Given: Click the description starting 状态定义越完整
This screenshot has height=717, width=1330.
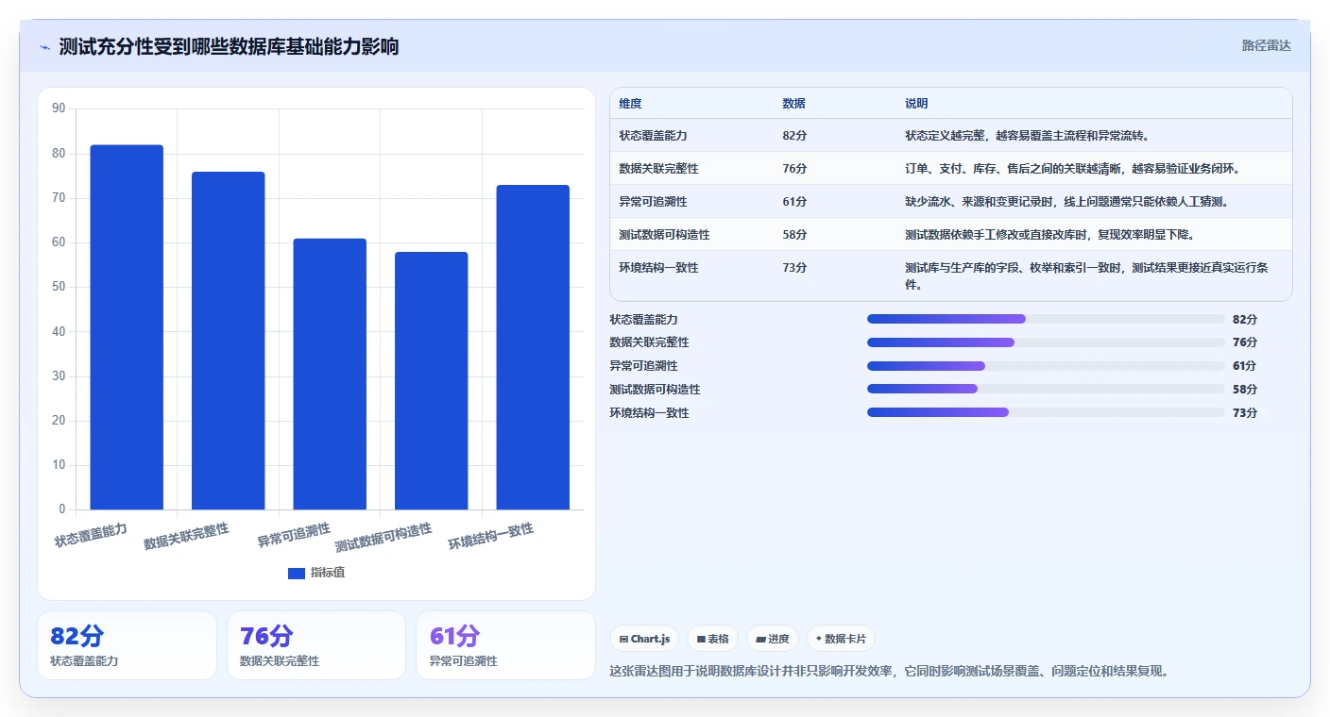Looking at the screenshot, I should point(1027,136).
